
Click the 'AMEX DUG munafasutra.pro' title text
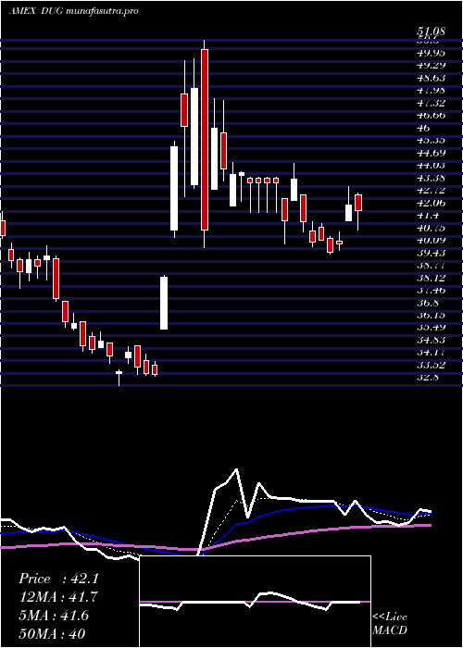click(x=73, y=11)
